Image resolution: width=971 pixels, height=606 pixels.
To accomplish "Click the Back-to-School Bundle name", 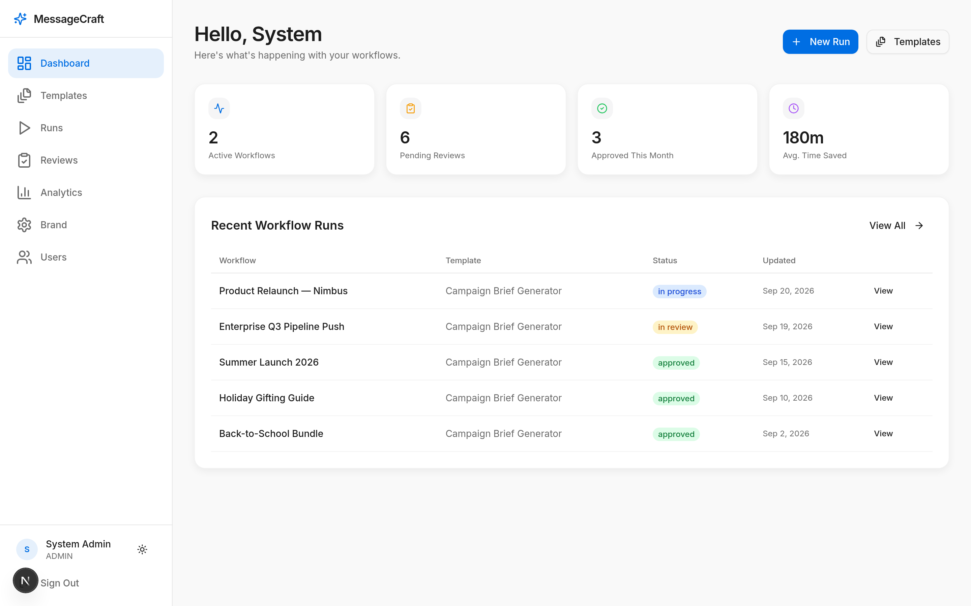I will point(271,434).
